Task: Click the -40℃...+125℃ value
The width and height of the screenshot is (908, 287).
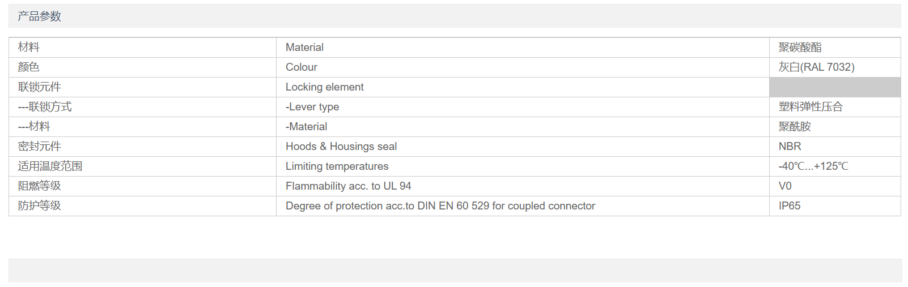Action: (813, 166)
